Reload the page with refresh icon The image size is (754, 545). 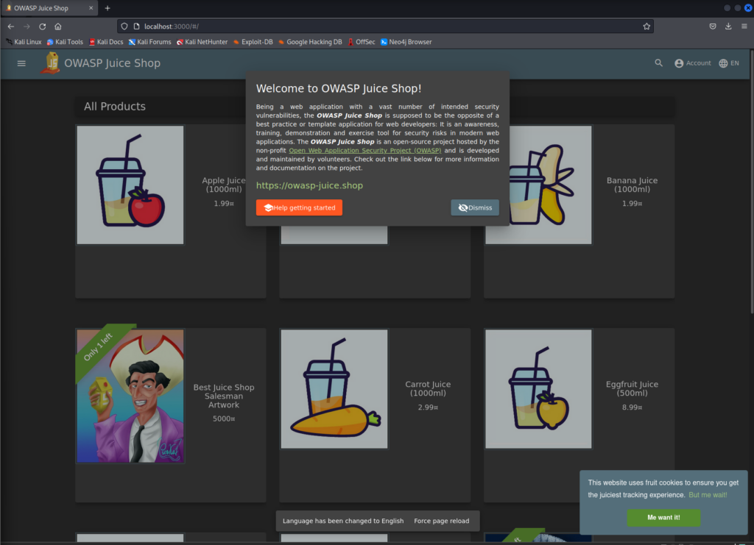pos(42,26)
